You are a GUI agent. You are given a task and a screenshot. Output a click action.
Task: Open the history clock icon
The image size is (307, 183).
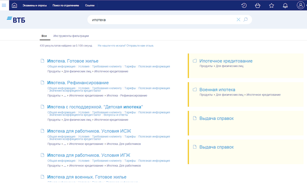[244, 5]
